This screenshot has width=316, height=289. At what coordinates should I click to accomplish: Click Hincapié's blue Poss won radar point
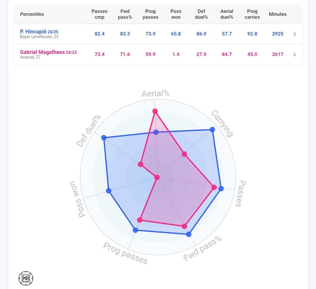109,191
